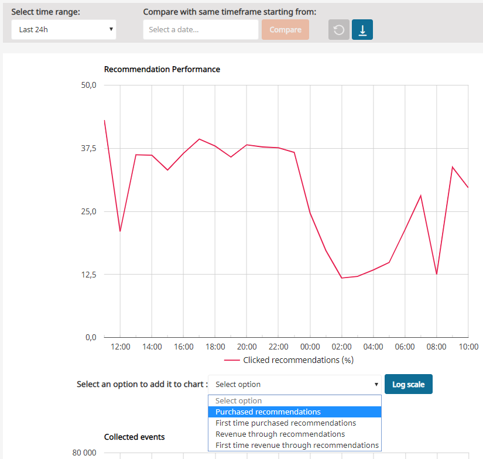Image resolution: width=483 pixels, height=459 pixels.
Task: Click the Compare button
Action: [285, 30]
